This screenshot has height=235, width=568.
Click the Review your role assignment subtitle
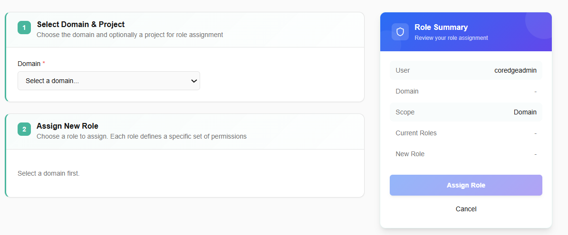(451, 38)
